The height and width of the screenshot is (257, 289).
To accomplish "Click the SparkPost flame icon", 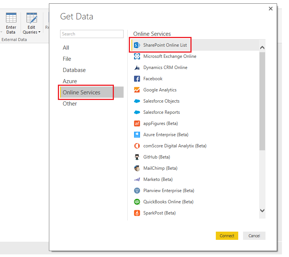I will coord(137,213).
